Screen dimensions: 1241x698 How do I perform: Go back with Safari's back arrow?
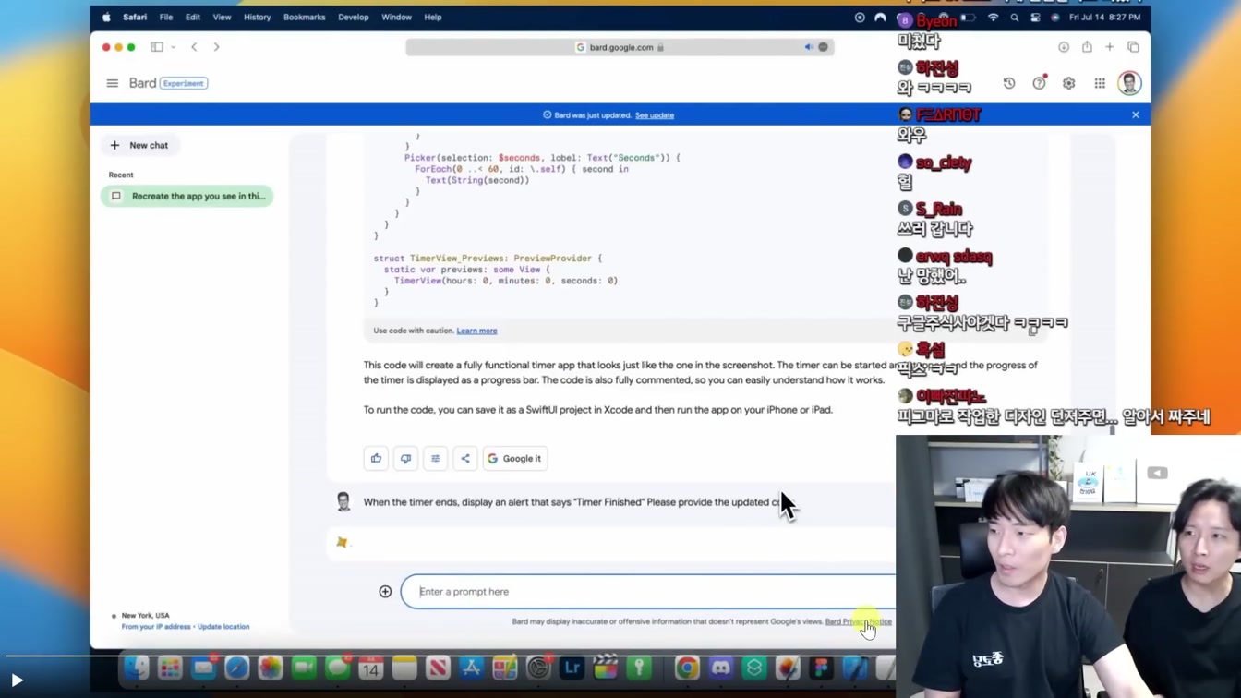click(x=194, y=47)
